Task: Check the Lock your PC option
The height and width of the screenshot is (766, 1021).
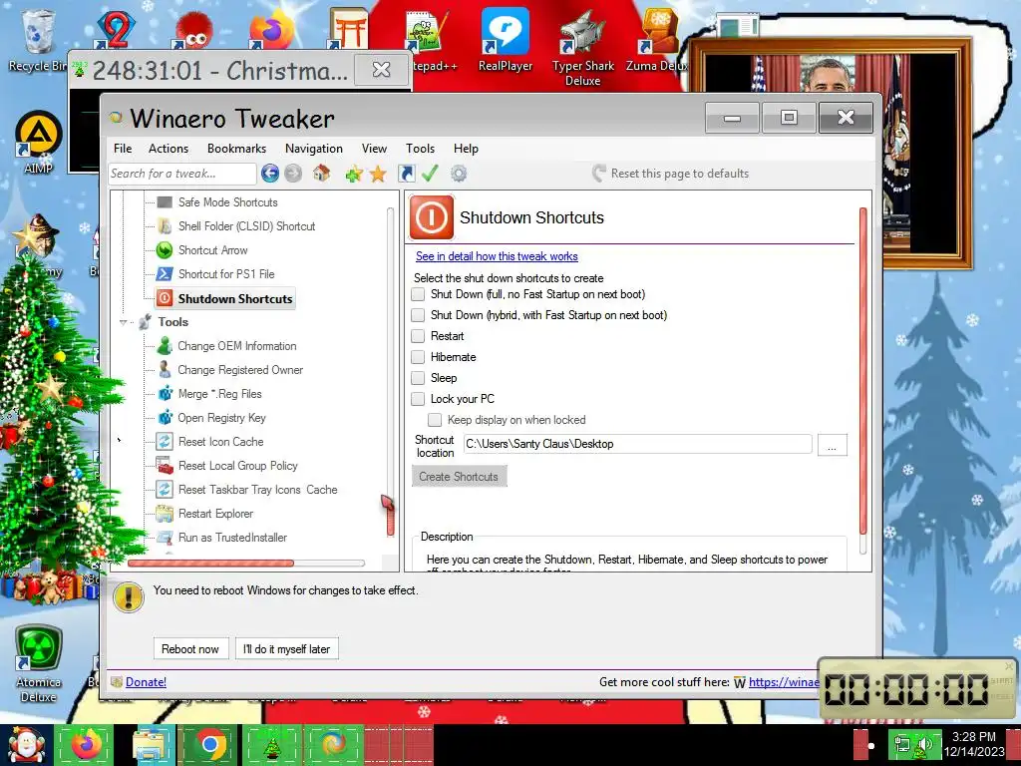Action: pyautogui.click(x=418, y=399)
